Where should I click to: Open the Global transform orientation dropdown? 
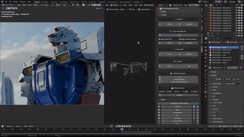[45, 5]
